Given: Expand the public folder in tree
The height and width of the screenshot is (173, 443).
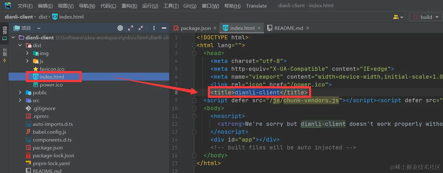Looking at the screenshot, I should pos(20,92).
